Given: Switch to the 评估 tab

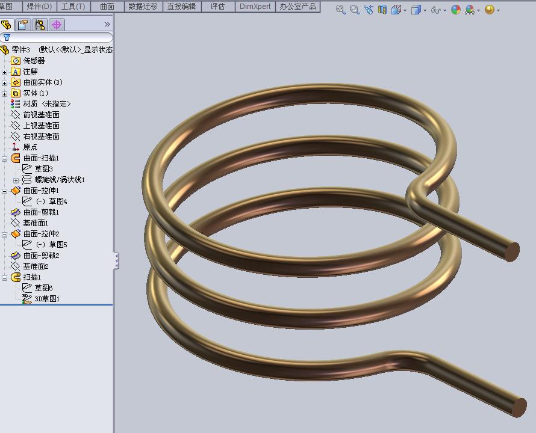Looking at the screenshot, I should (217, 6).
